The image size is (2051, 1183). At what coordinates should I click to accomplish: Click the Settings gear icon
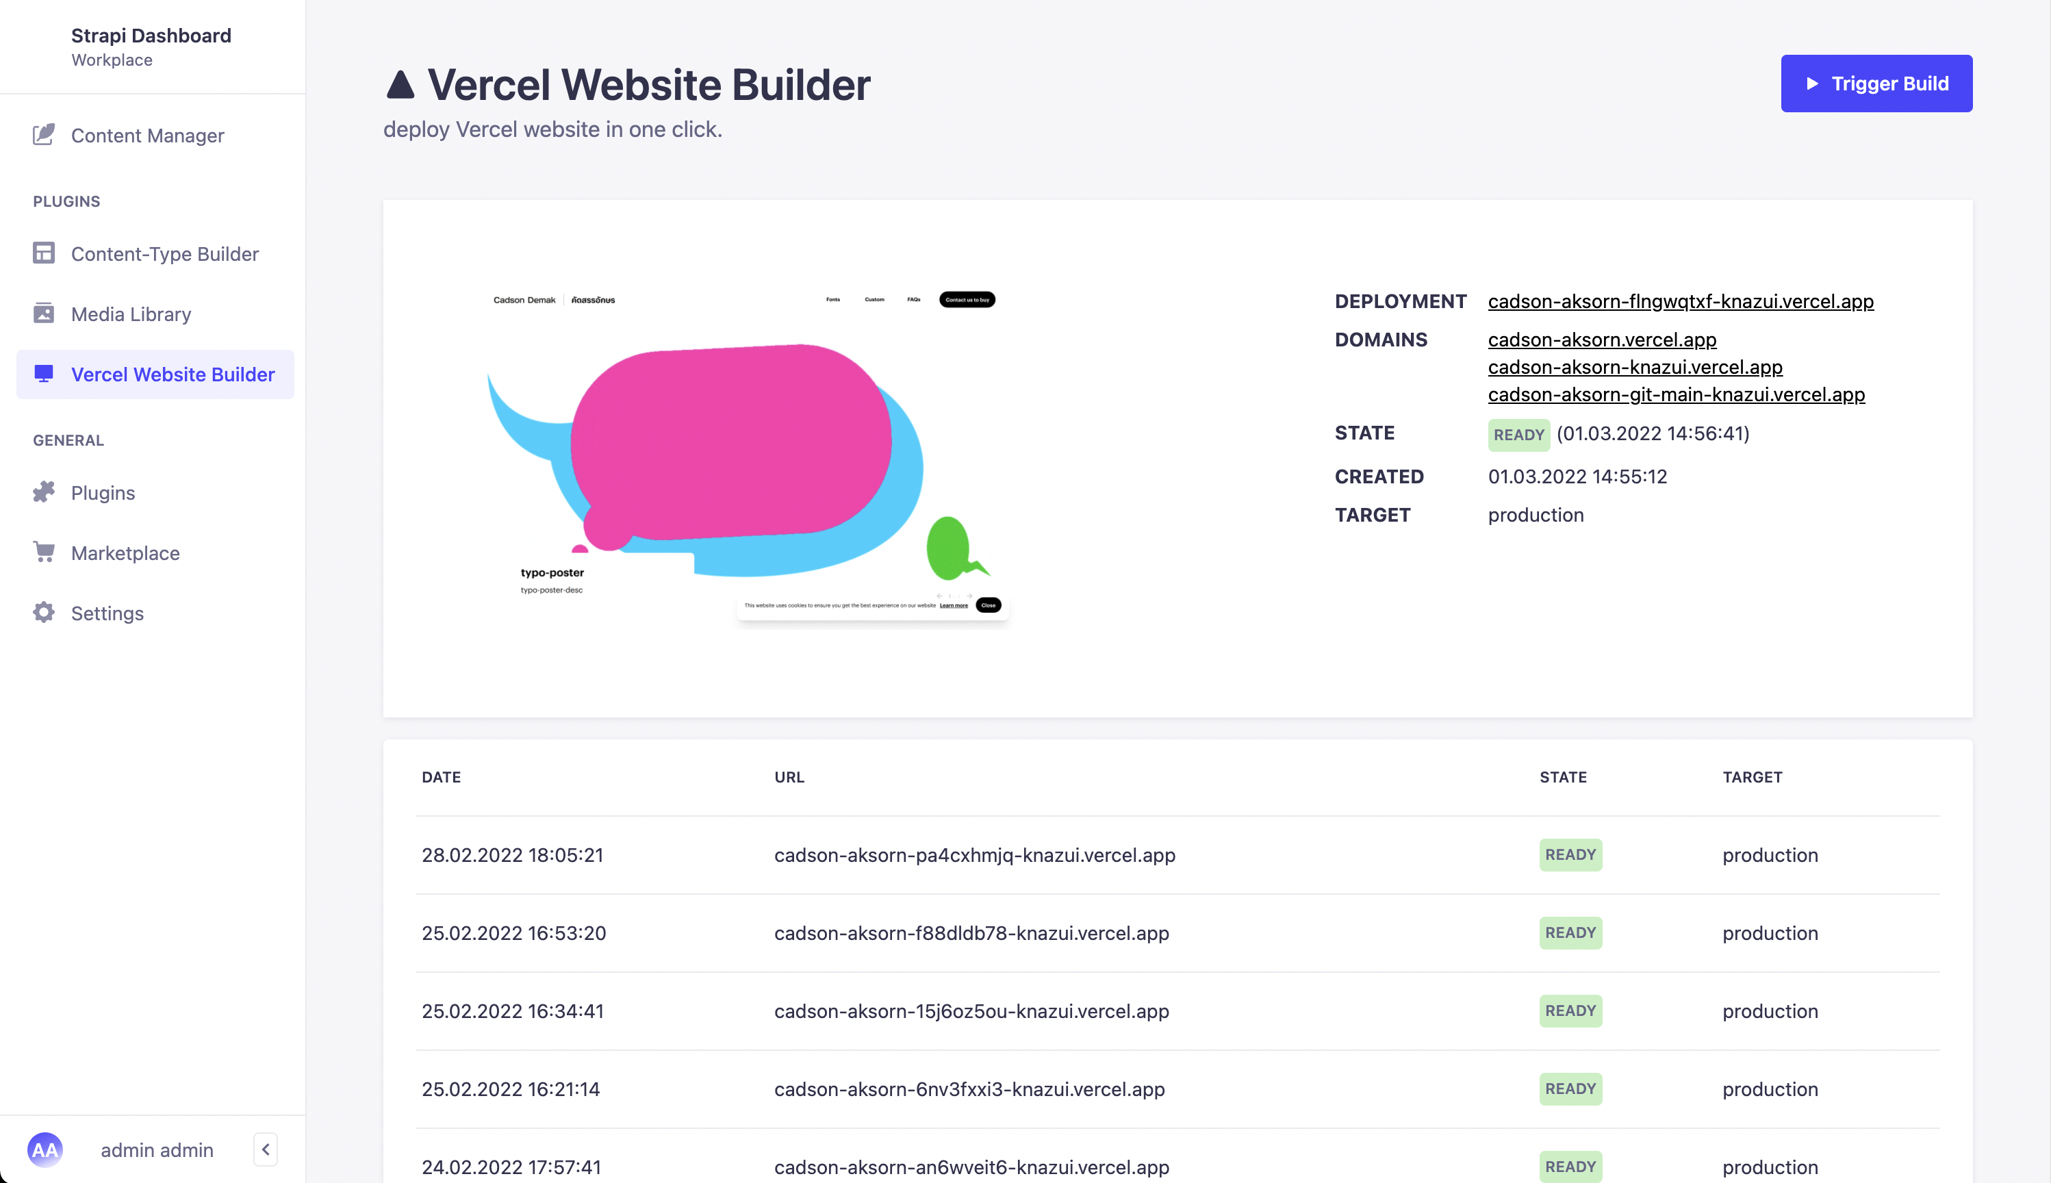point(44,613)
